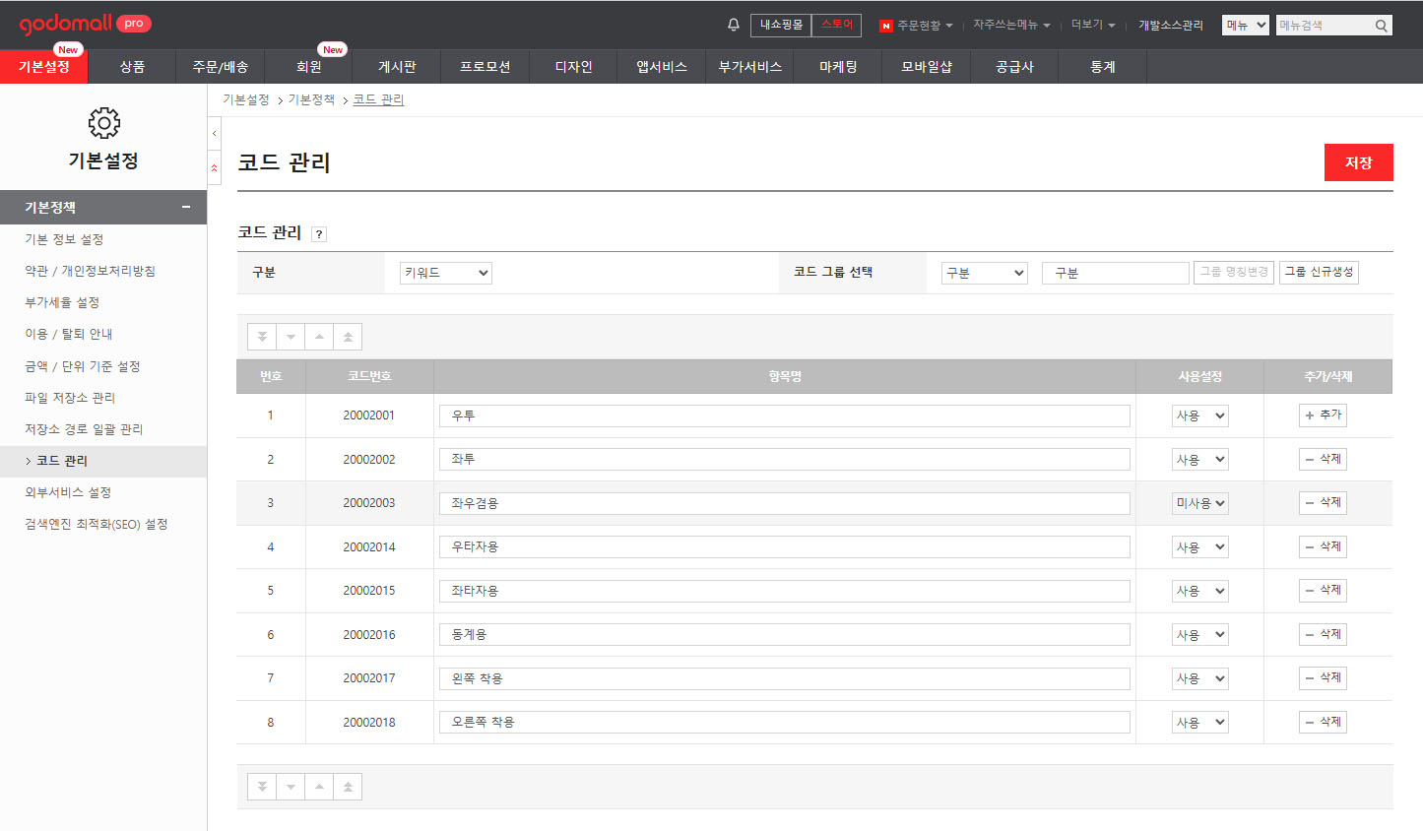Viewport: 1423px width, 831px height.
Task: Click the code group name 구분 text field
Action: click(x=1116, y=273)
